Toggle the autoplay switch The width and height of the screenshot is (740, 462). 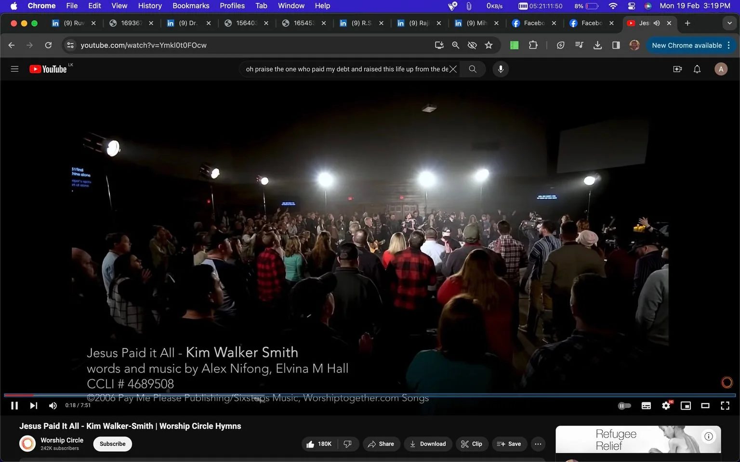point(624,406)
